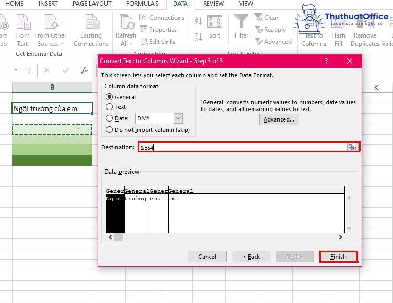The height and width of the screenshot is (303, 393).
Task: Close the Convert Text to Columns wizard
Action: [350, 61]
